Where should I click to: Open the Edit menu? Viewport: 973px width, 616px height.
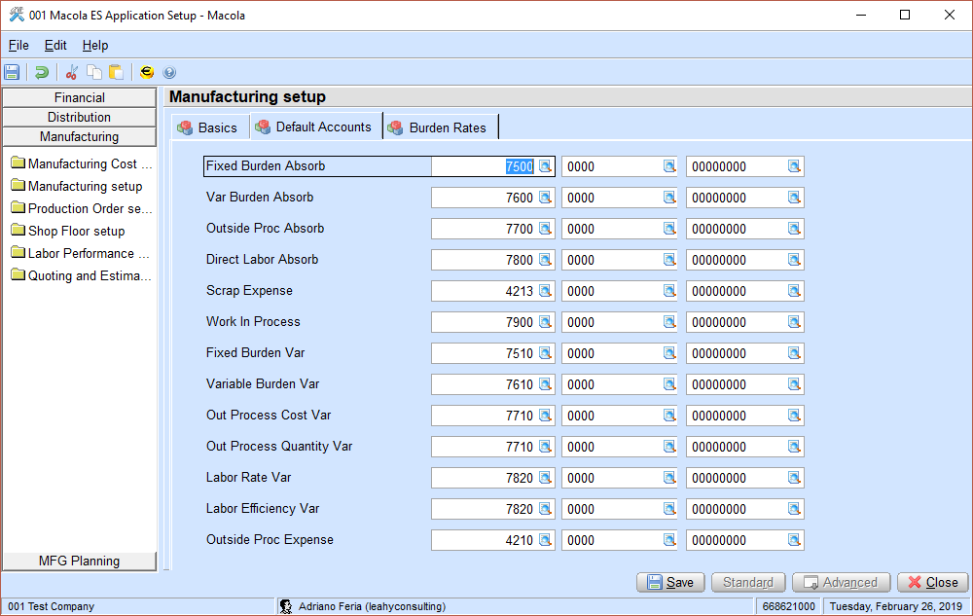[x=55, y=46]
